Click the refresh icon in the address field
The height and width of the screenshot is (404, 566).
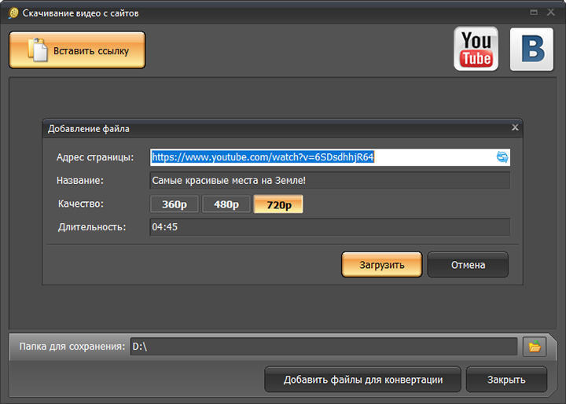coord(502,157)
